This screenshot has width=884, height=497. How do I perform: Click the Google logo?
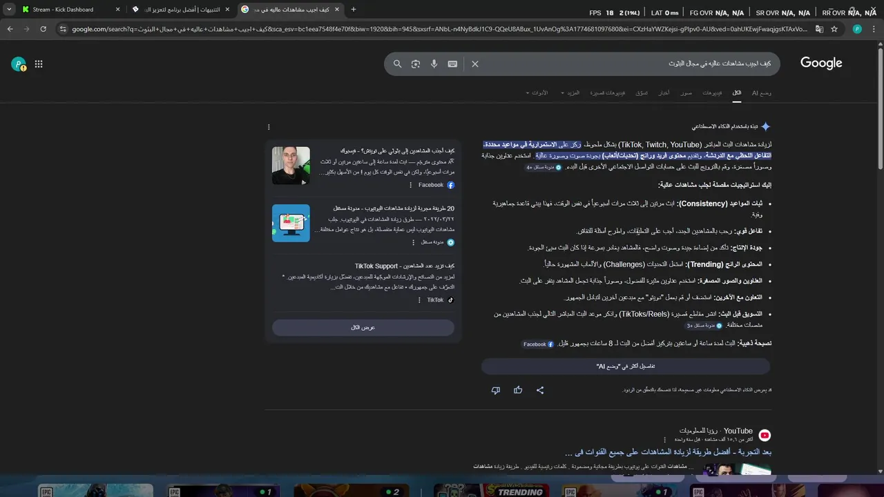coord(821,63)
